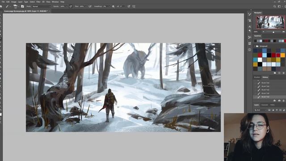Toggle pressure for opacity button
Viewport: 286px width, 161px height.
[x=71, y=6]
